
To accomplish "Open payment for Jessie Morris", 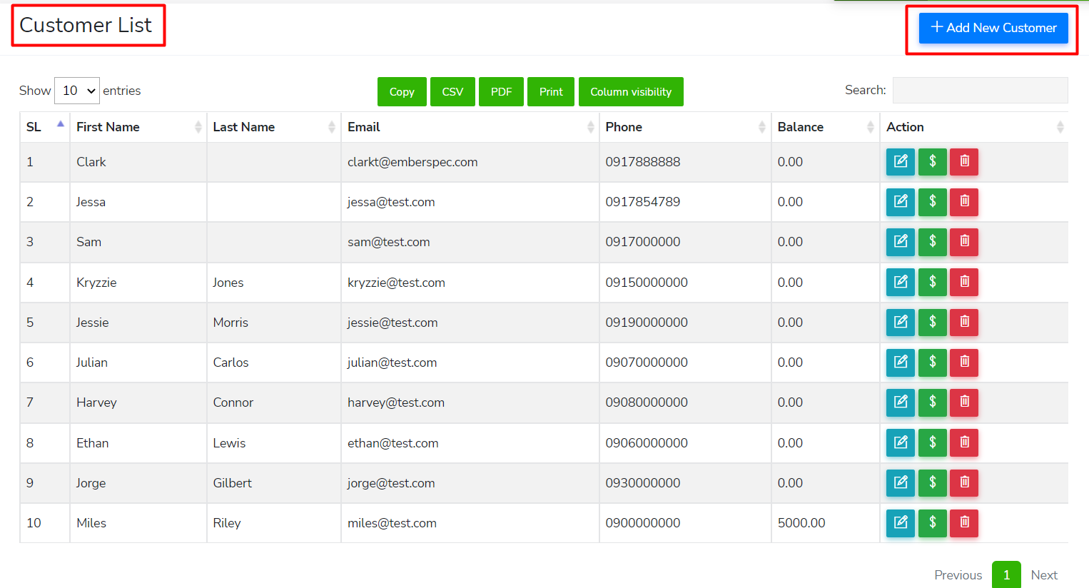I will tap(932, 322).
